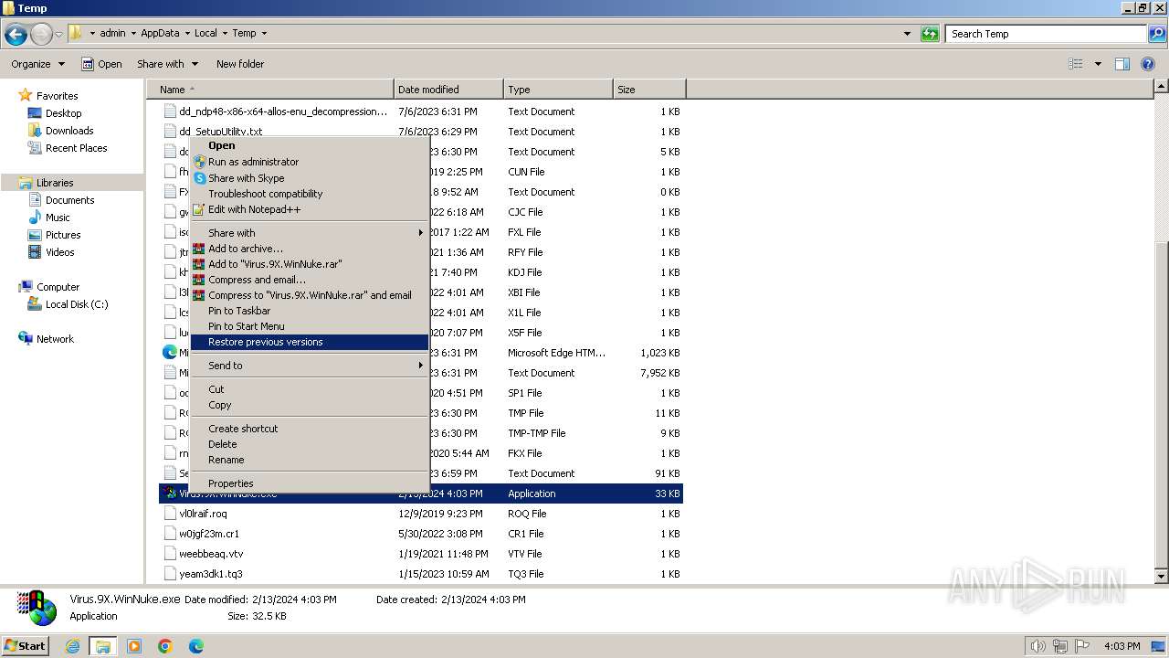Toggle the preview pane icon
The width and height of the screenshot is (1169, 658).
click(1122, 64)
